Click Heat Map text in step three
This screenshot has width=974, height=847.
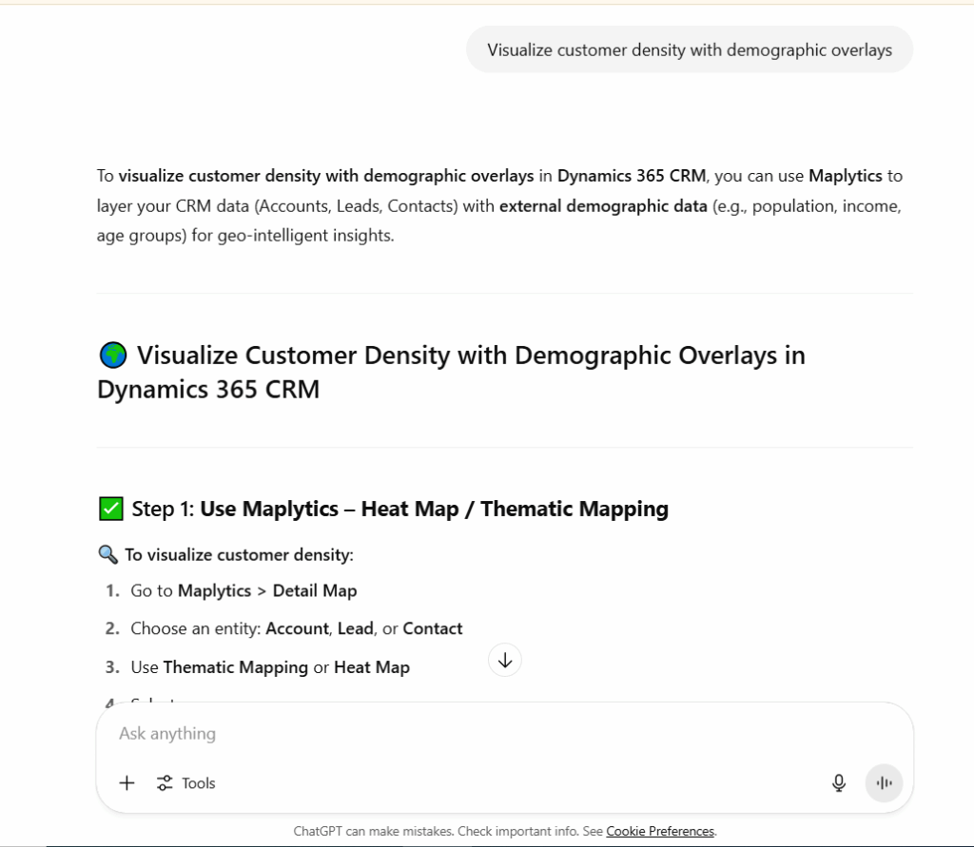(x=371, y=667)
